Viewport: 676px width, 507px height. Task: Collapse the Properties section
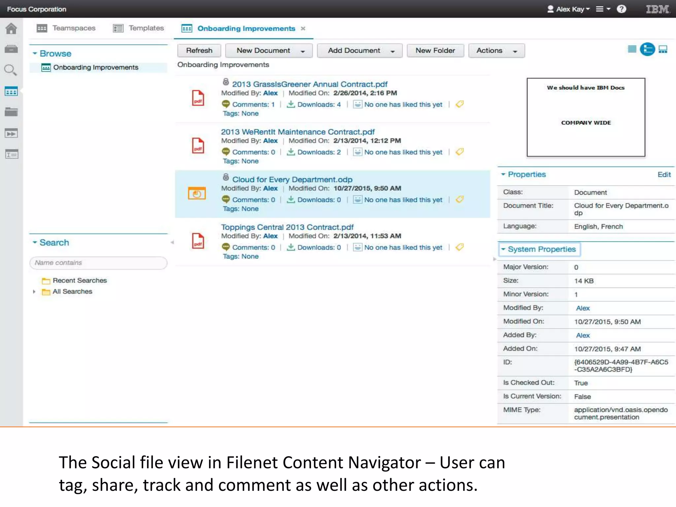point(503,174)
